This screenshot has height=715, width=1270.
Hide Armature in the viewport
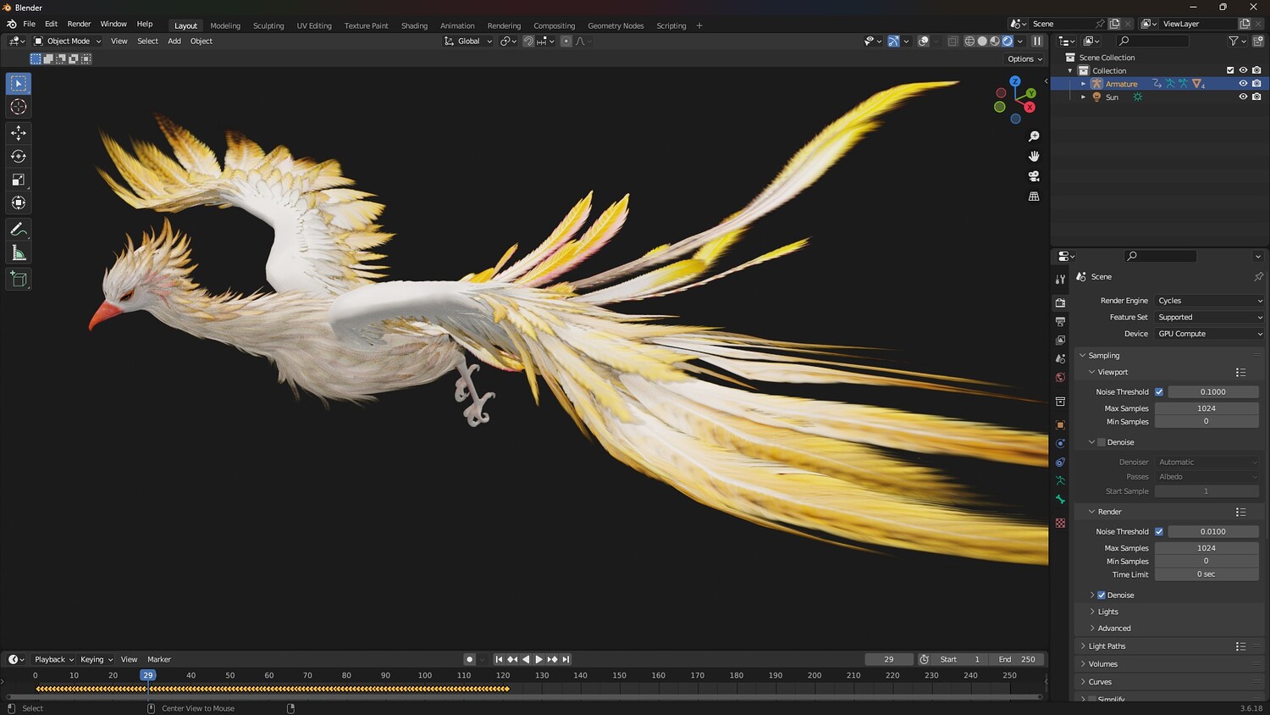[1243, 84]
